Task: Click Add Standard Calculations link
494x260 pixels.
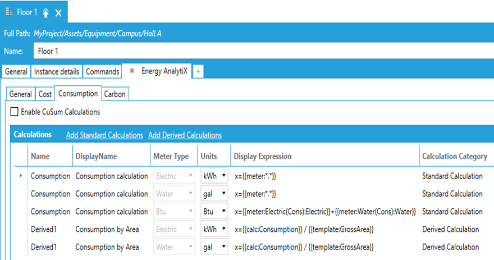Action: click(x=104, y=135)
